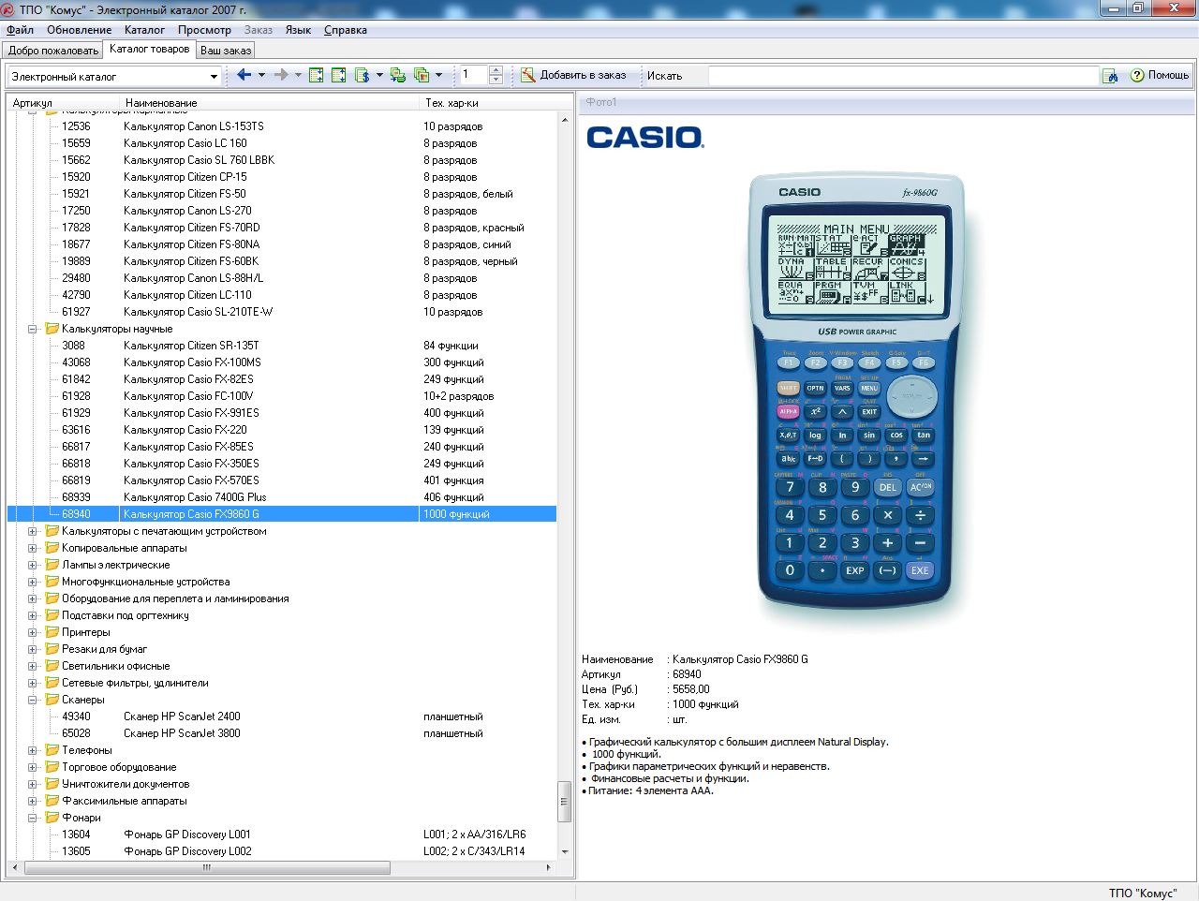The width and height of the screenshot is (1199, 901).
Task: Decrease quantity with the spinner down arrow
Action: pyautogui.click(x=496, y=81)
